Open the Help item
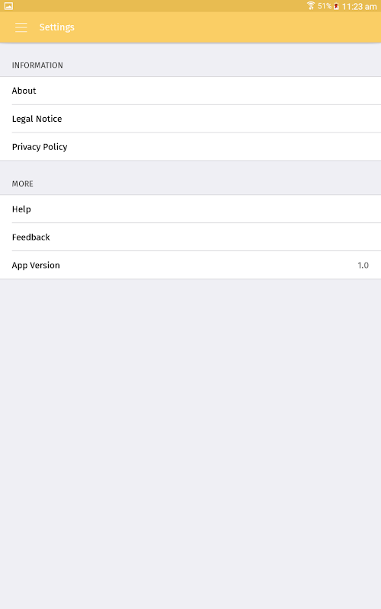 tap(190, 209)
